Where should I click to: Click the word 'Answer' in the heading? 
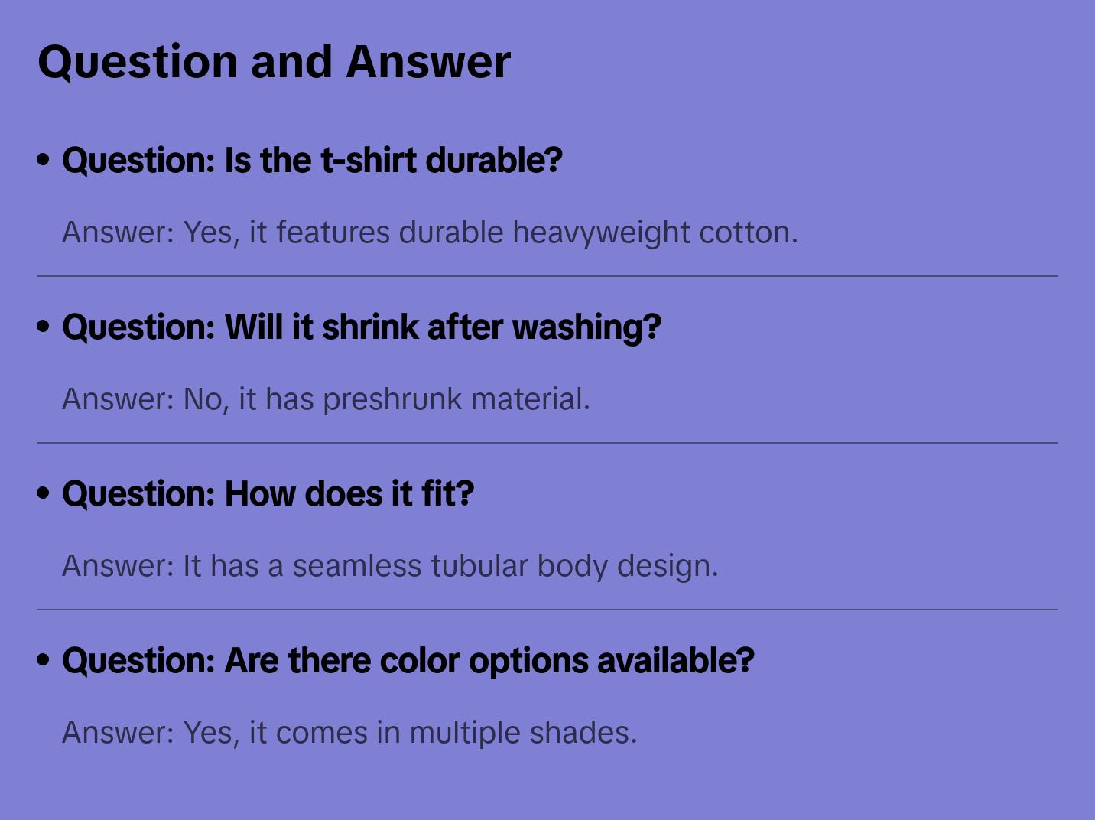click(x=427, y=61)
